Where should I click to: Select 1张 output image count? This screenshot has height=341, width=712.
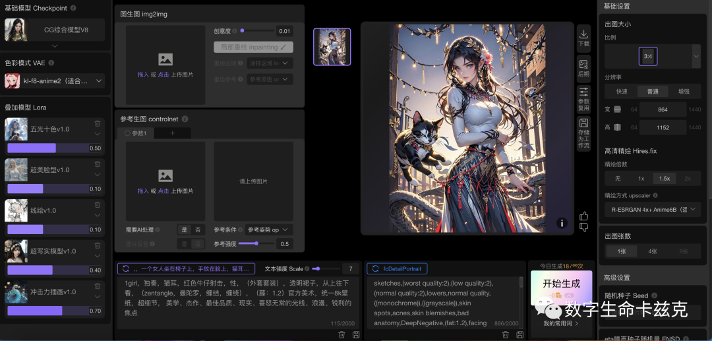point(622,251)
